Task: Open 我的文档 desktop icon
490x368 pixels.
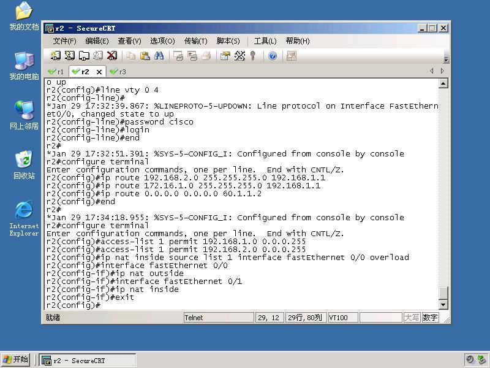Action: tap(24, 15)
